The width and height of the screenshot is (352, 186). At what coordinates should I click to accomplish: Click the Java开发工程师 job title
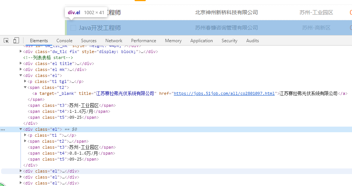pos(100,28)
